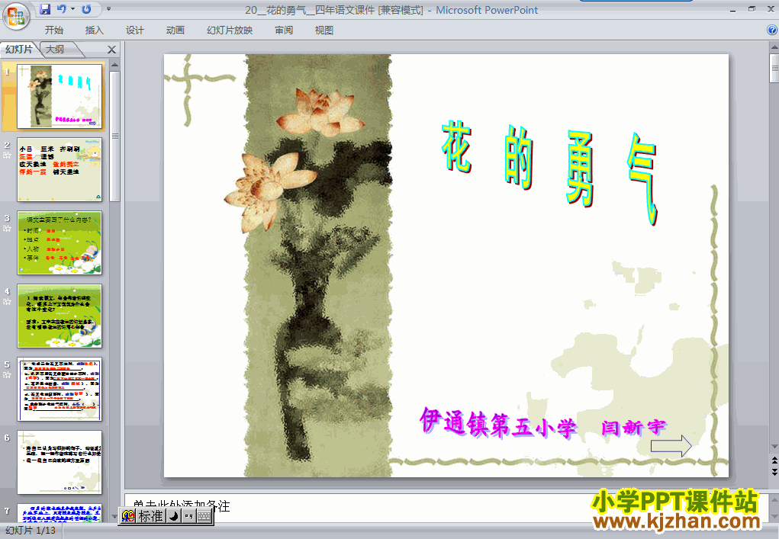The height and width of the screenshot is (539, 779).
Task: Click the main vertical scrollbar thumb
Action: coord(774,68)
